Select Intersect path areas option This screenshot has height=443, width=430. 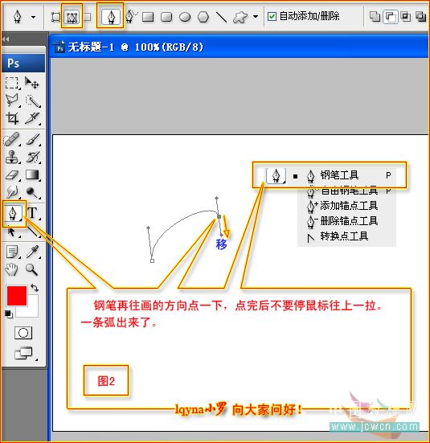tap(406, 16)
